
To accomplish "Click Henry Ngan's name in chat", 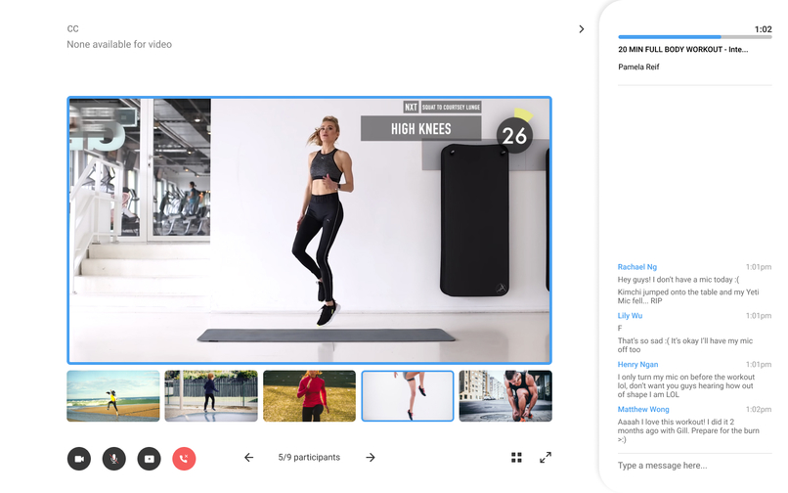I will (x=637, y=364).
